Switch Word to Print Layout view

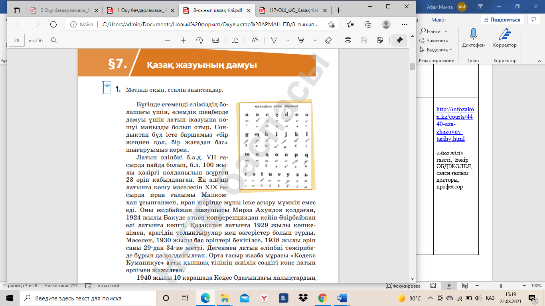point(449,286)
